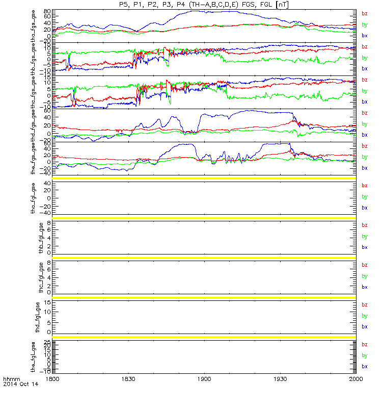Click the -40 tick value in tha_fgl panel
The height and width of the screenshot is (408, 382).
point(45,213)
